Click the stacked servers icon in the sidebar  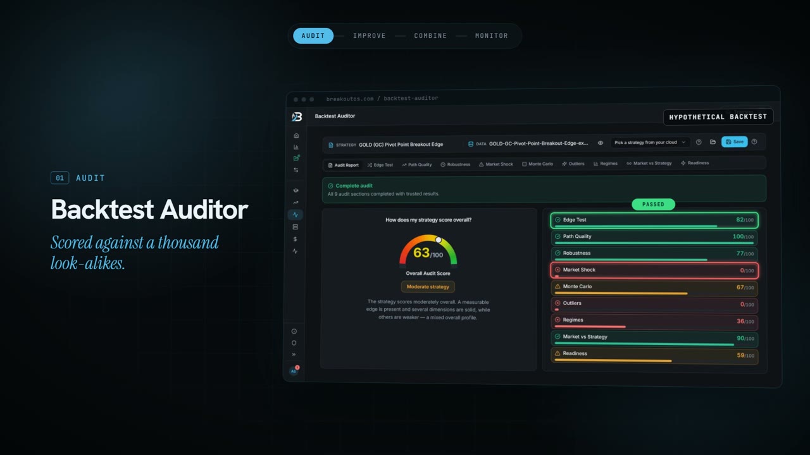coord(295,227)
